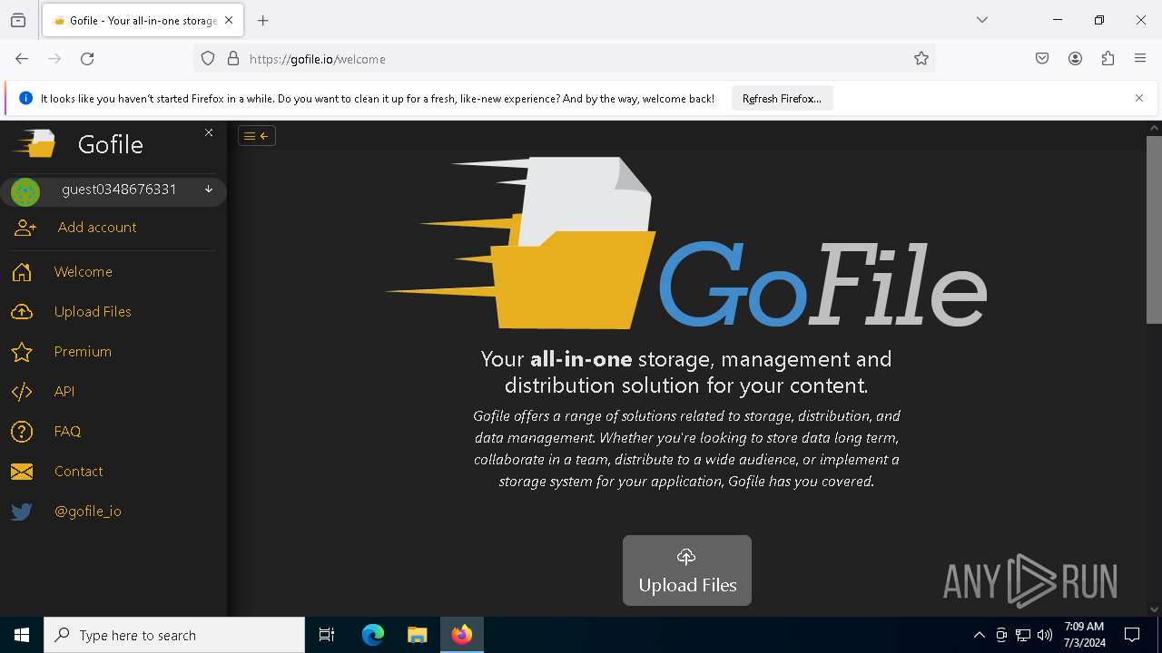The image size is (1162, 653).
Task: Bookmark this page with the star
Action: tap(921, 59)
